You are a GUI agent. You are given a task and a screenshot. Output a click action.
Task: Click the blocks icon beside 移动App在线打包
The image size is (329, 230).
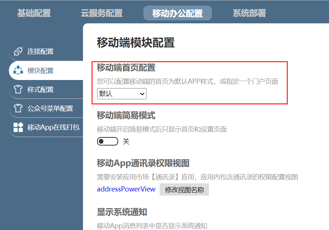coord(18,127)
